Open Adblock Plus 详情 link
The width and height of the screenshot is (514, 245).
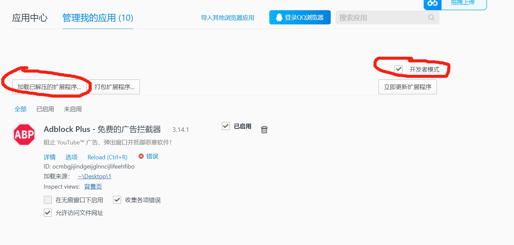point(50,157)
